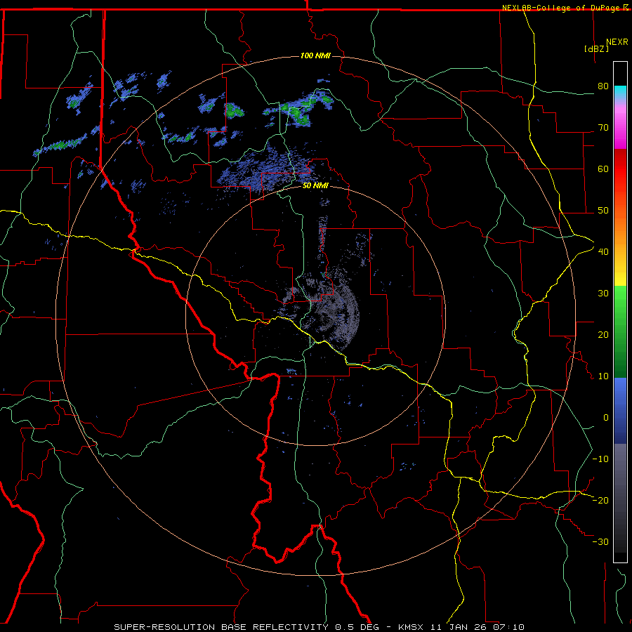Click the 100 NMI range ring label
The image size is (632, 632).
pyautogui.click(x=315, y=55)
